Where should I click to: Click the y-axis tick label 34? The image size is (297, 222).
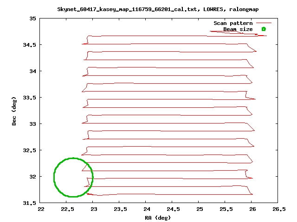pos(32,71)
